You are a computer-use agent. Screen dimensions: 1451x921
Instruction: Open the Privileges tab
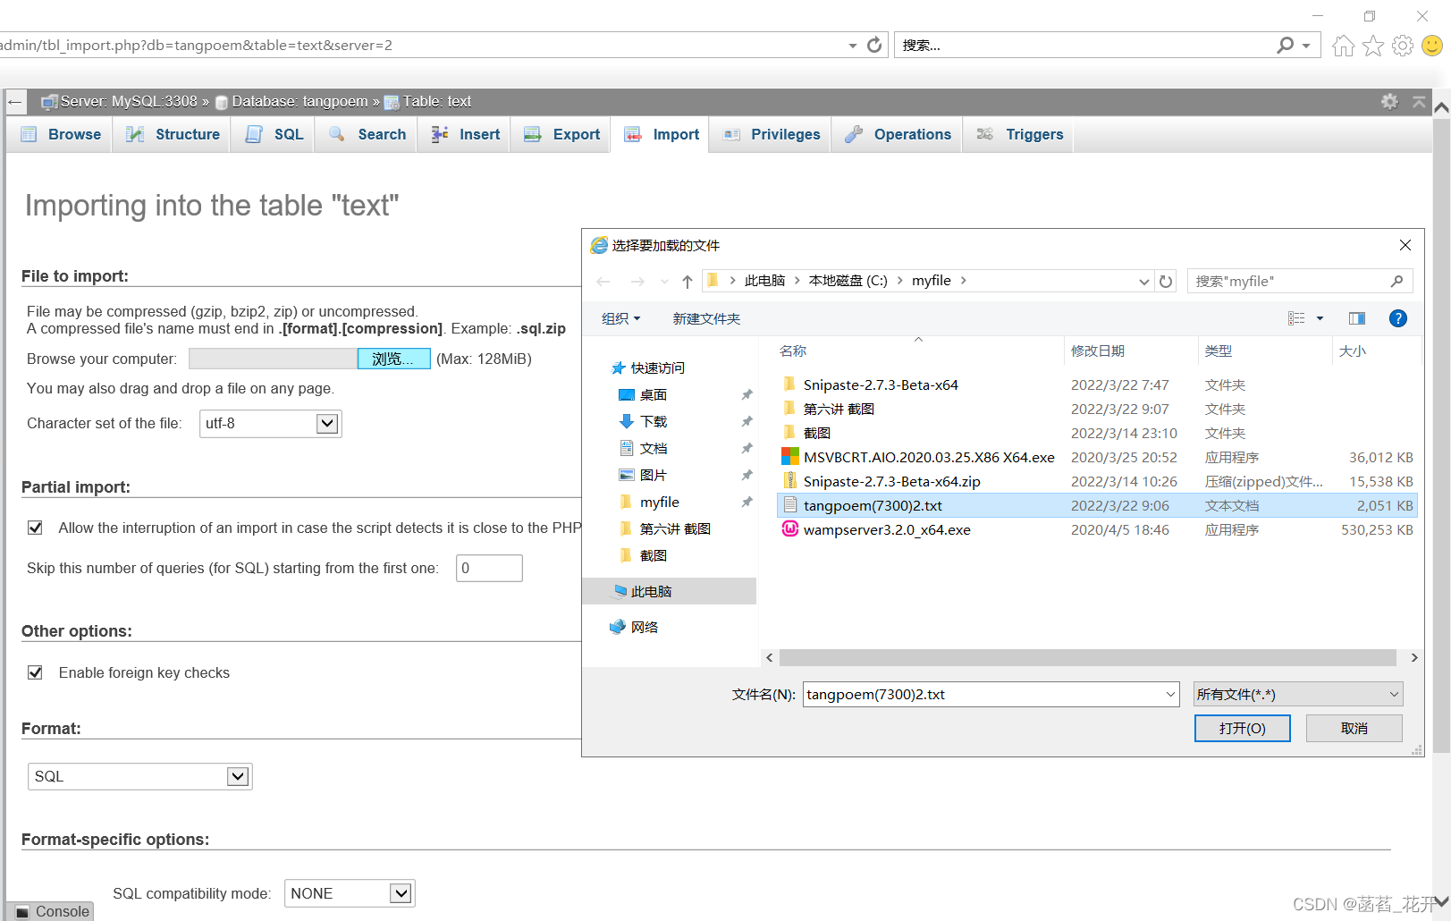pos(772,134)
